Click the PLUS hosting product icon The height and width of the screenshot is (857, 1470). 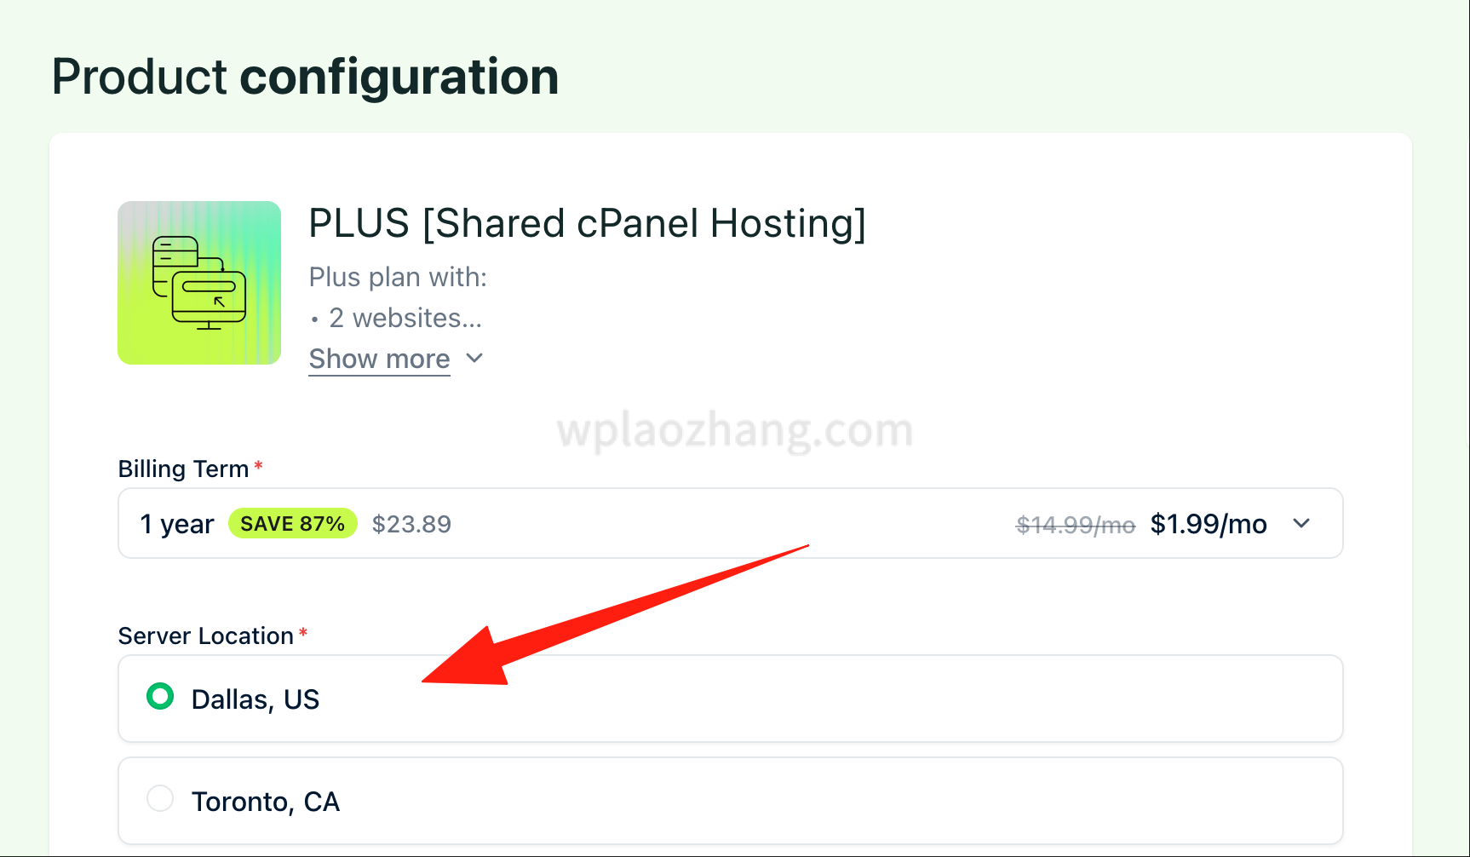tap(199, 283)
